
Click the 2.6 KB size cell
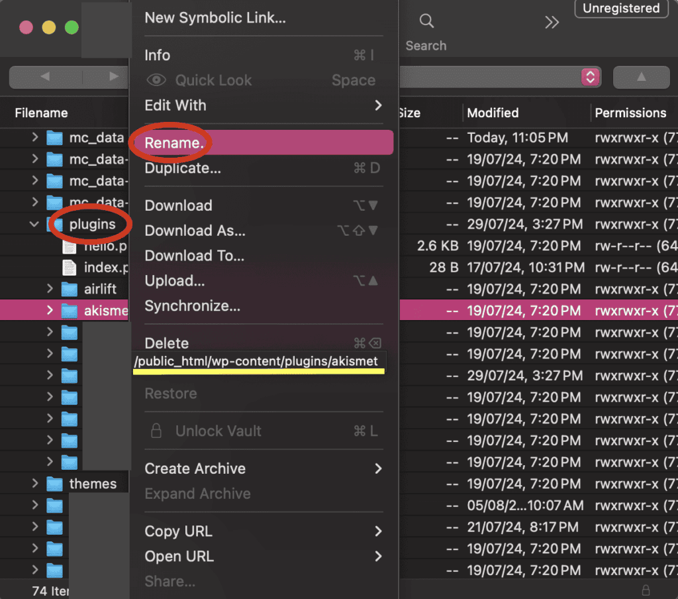click(x=438, y=246)
